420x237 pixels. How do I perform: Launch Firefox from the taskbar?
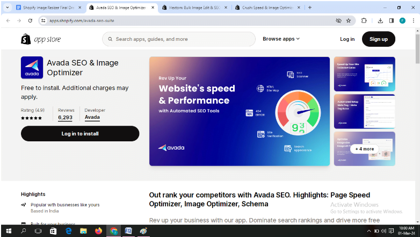(99, 231)
